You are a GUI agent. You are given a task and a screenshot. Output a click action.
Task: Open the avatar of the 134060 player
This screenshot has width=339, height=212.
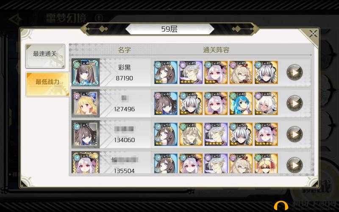pos(86,134)
